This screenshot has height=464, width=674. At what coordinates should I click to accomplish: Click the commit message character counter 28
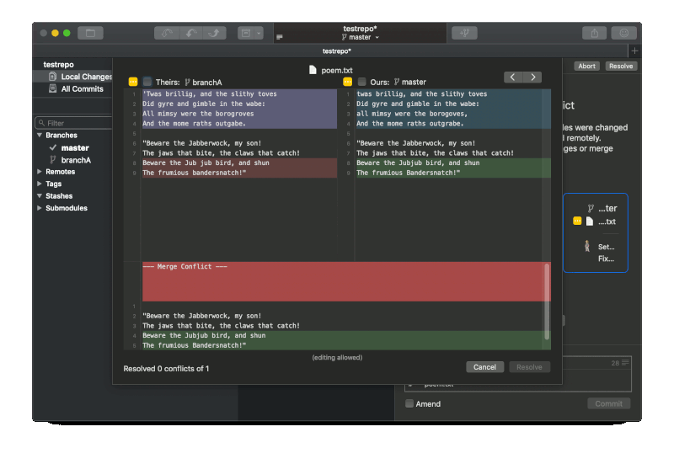point(615,363)
